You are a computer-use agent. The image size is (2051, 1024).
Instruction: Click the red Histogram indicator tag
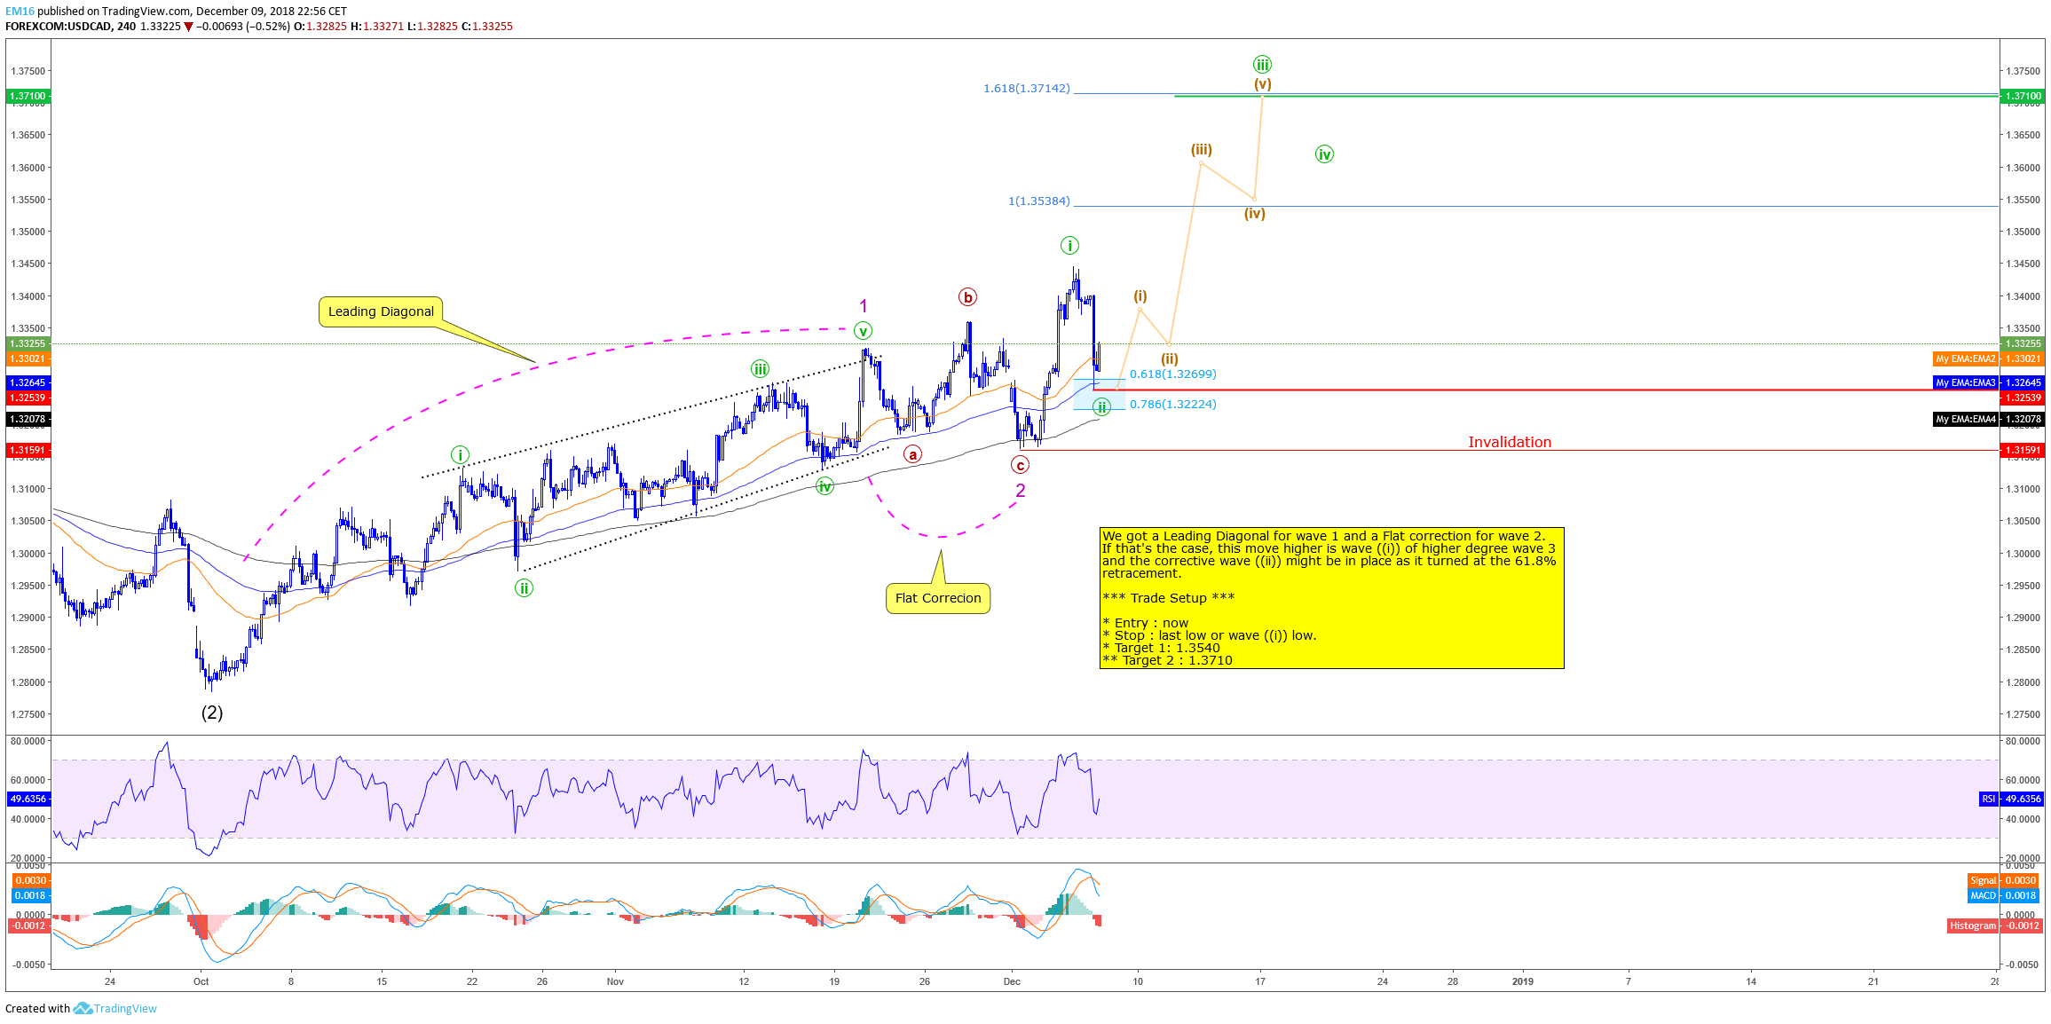[1973, 926]
